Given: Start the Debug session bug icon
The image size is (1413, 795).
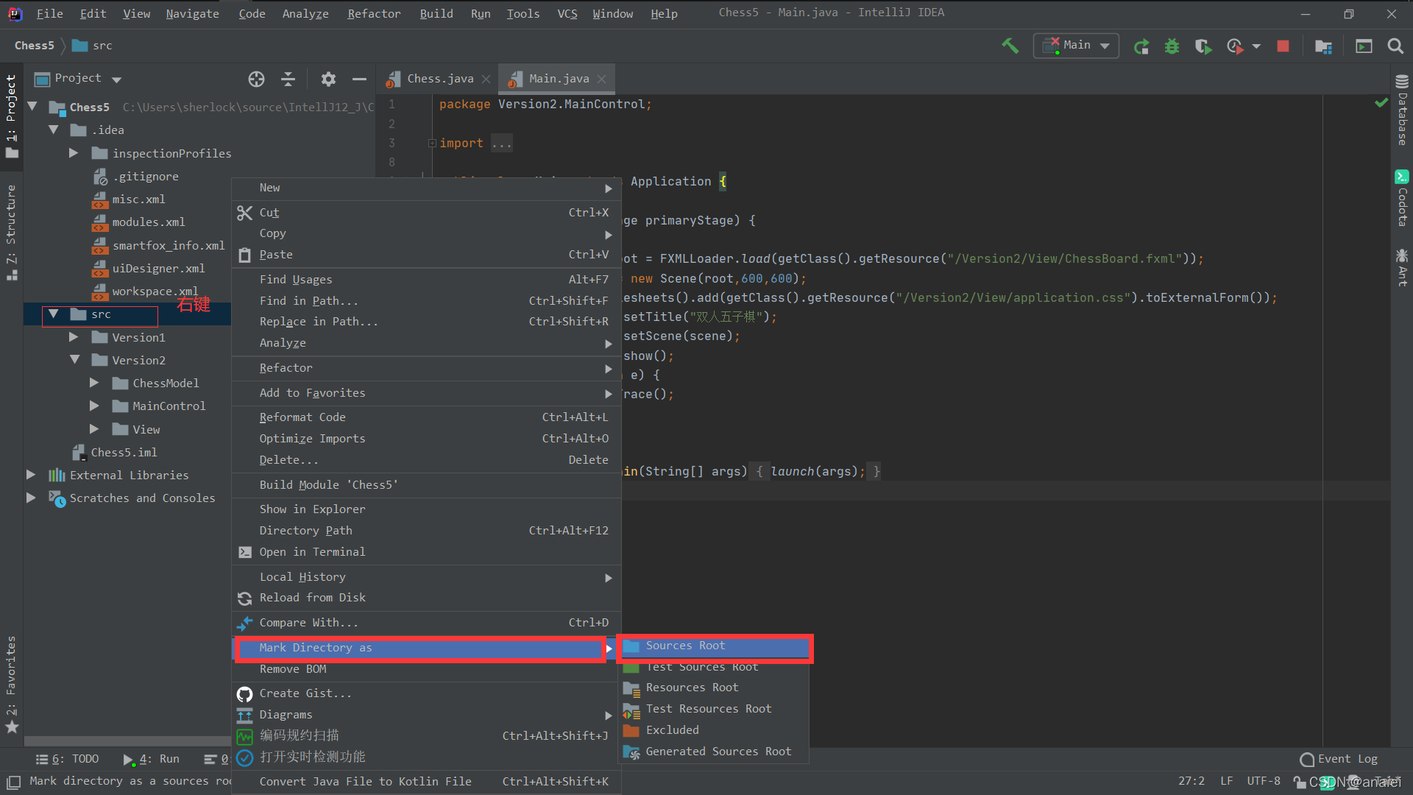Looking at the screenshot, I should tap(1172, 46).
